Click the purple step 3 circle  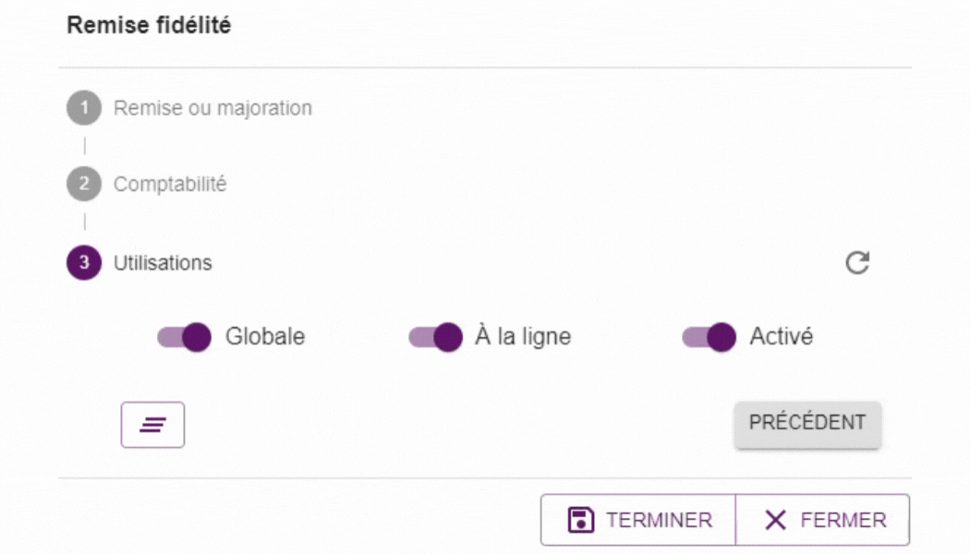point(84,263)
